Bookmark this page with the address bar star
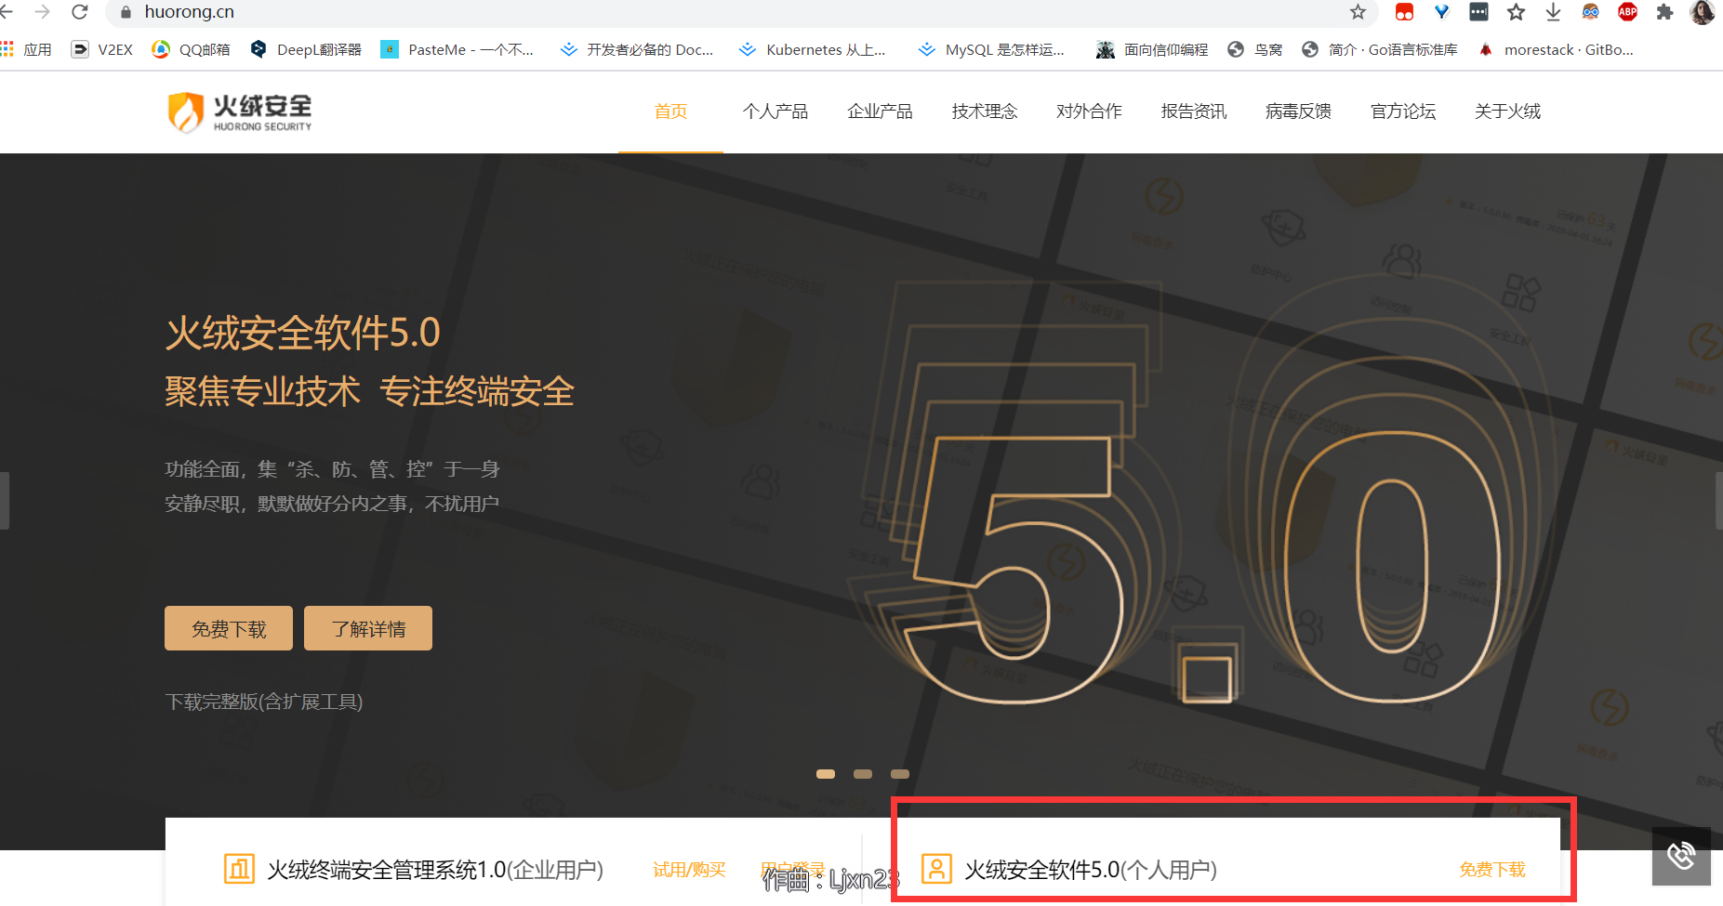The image size is (1723, 906). 1358,12
